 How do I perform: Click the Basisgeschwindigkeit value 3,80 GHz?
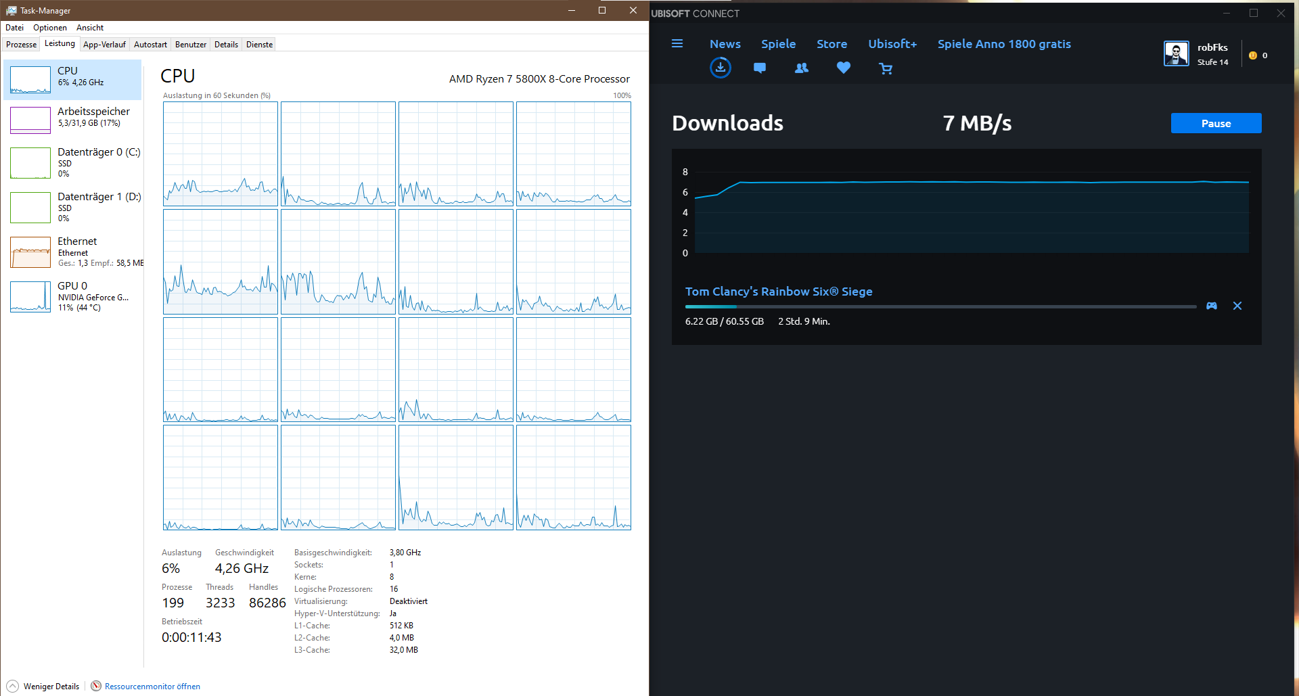[405, 553]
